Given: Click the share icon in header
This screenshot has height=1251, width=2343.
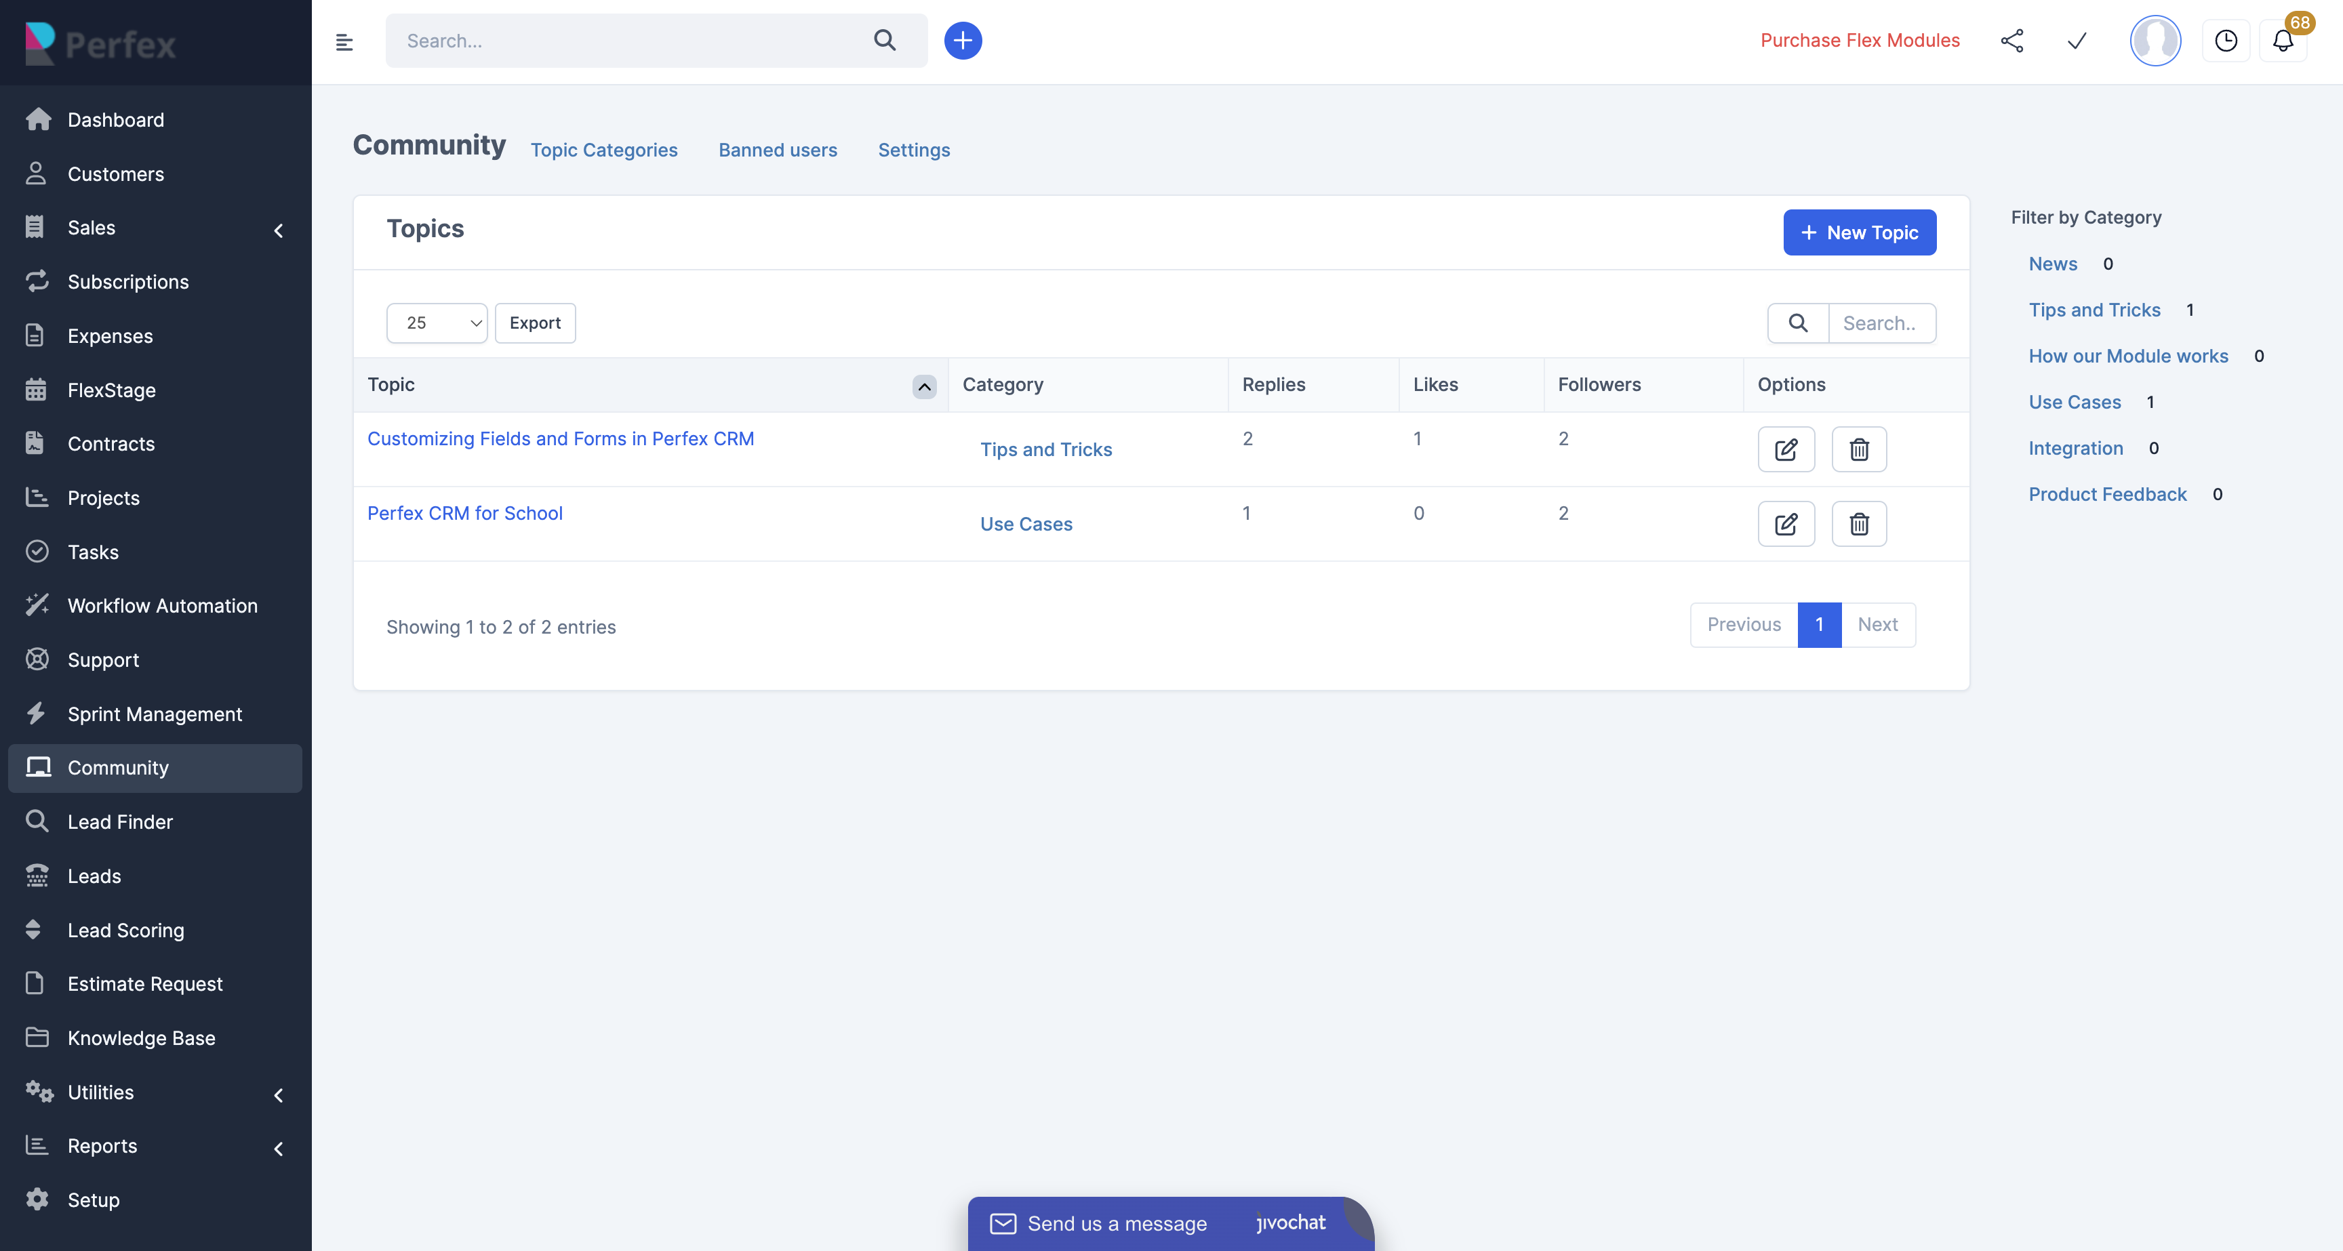Looking at the screenshot, I should [x=2012, y=41].
